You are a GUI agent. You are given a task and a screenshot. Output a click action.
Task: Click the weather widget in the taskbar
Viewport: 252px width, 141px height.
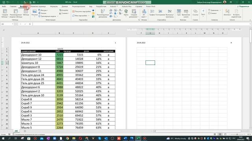176,138
